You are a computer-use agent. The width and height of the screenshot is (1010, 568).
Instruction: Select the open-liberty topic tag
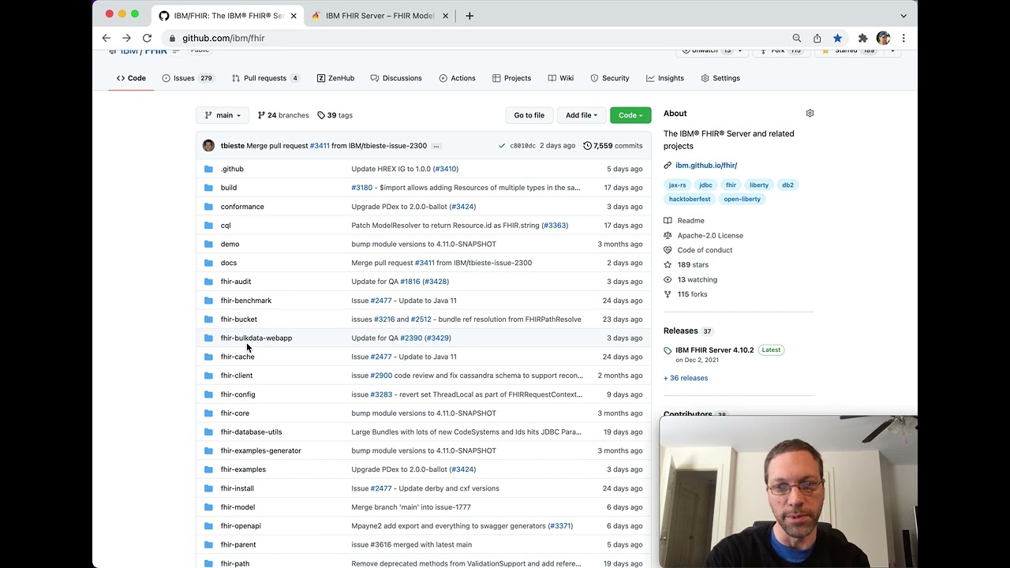point(743,199)
